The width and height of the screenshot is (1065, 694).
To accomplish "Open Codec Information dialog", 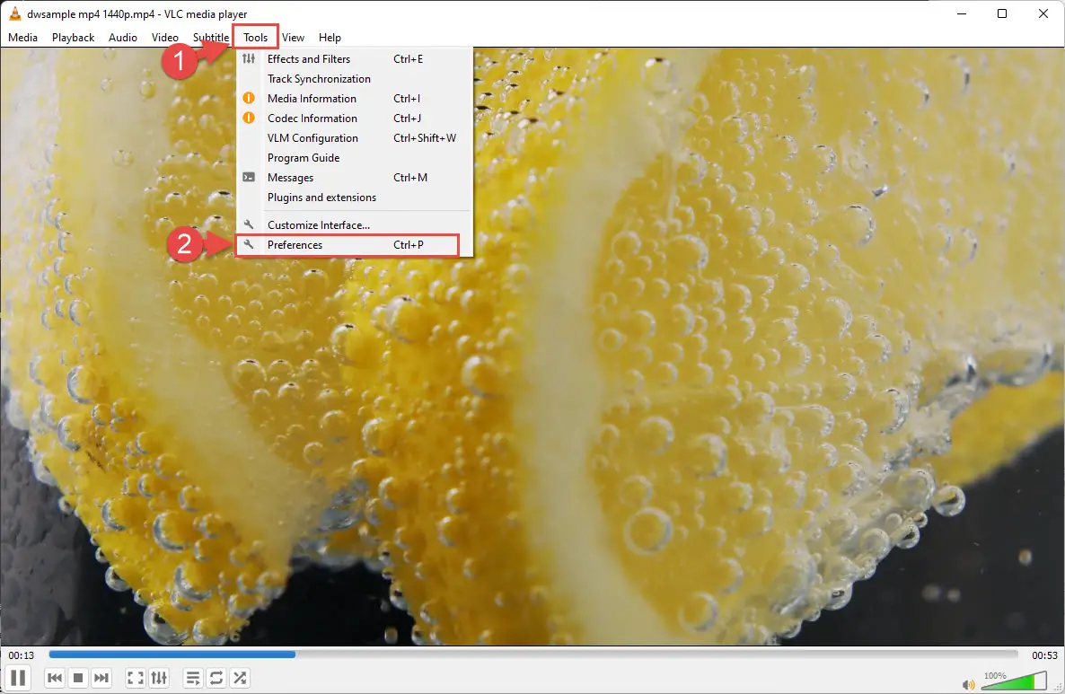I will [x=354, y=119].
